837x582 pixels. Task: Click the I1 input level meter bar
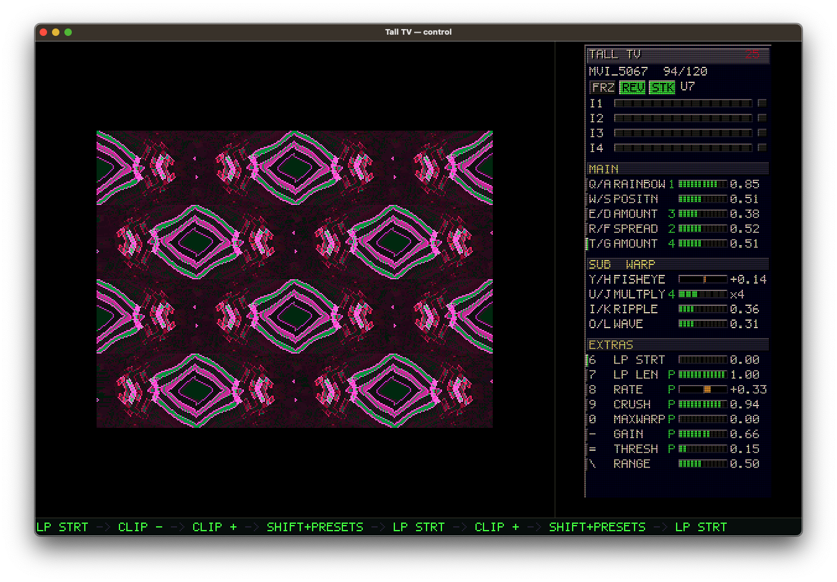683,103
